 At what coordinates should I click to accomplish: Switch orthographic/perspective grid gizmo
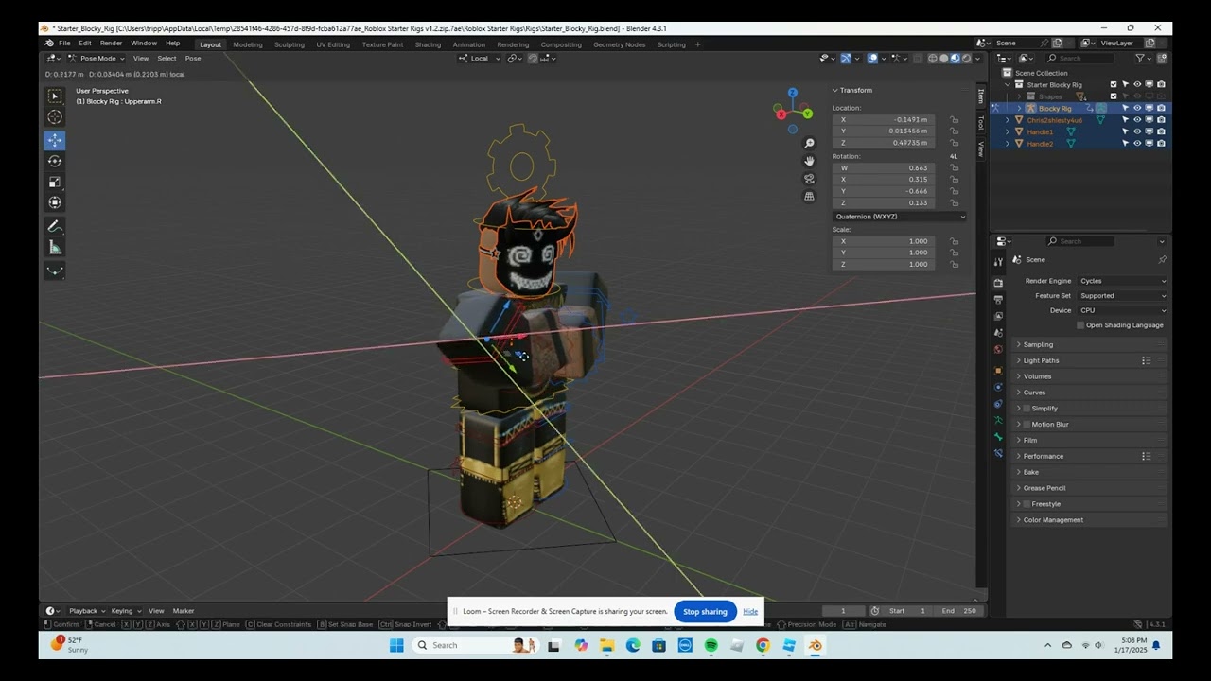click(x=809, y=197)
